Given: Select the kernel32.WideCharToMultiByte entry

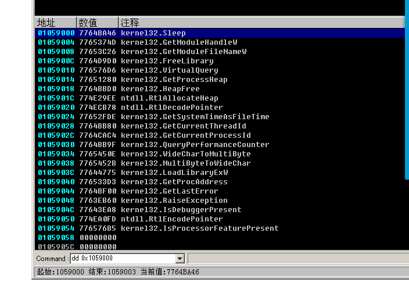Looking at the screenshot, I should [x=186, y=154].
